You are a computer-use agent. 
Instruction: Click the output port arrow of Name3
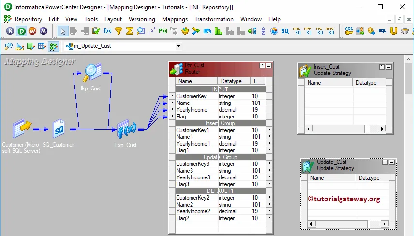[x=269, y=170]
